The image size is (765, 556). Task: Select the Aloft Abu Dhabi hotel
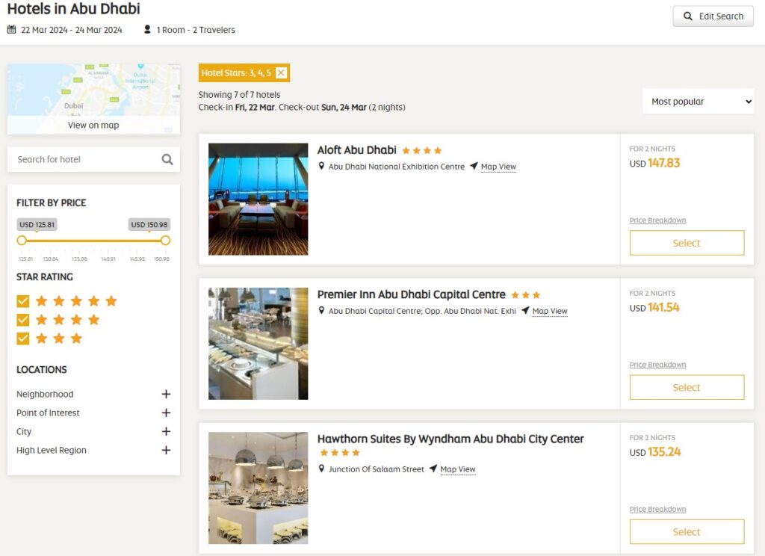(x=687, y=243)
